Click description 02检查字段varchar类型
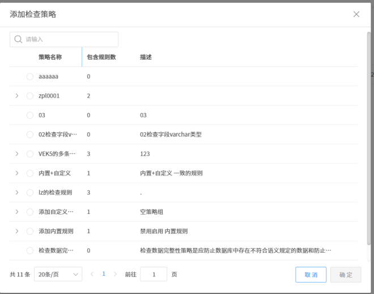This screenshot has width=374, height=294. [171, 135]
